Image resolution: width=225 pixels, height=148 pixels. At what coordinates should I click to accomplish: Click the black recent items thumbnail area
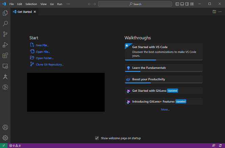click(66, 92)
